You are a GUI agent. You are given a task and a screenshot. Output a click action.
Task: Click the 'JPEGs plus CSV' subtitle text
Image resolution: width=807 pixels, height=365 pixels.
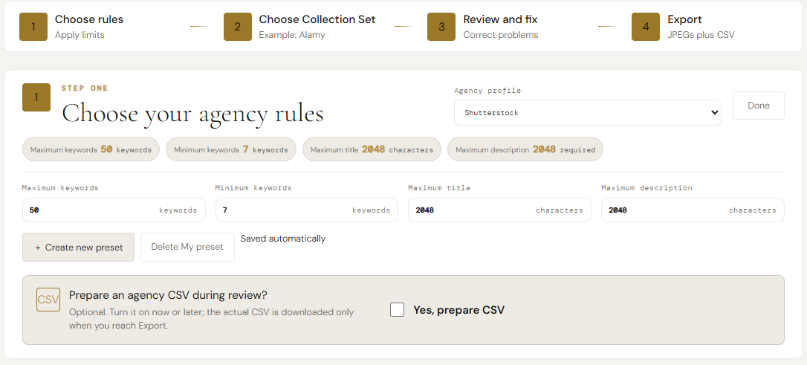pyautogui.click(x=701, y=35)
